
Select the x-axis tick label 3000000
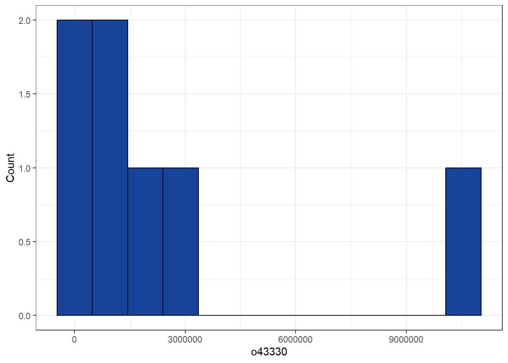(x=185, y=340)
